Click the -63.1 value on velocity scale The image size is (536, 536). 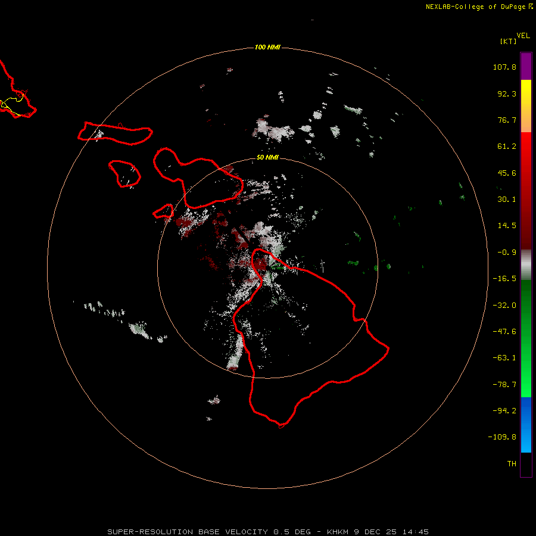[504, 358]
